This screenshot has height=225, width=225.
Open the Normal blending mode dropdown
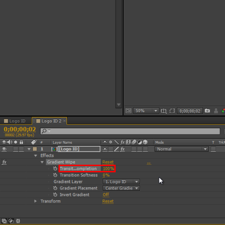[181, 149]
